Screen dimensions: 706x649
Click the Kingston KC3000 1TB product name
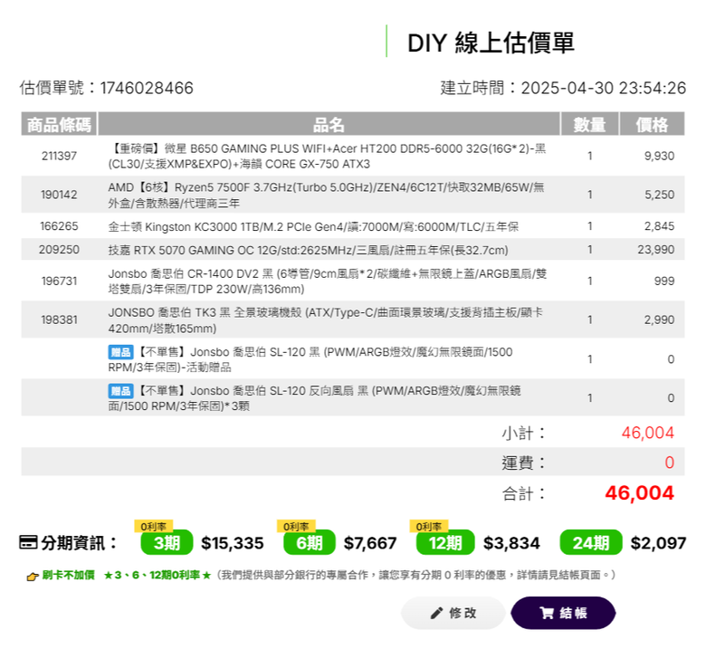[x=313, y=226]
